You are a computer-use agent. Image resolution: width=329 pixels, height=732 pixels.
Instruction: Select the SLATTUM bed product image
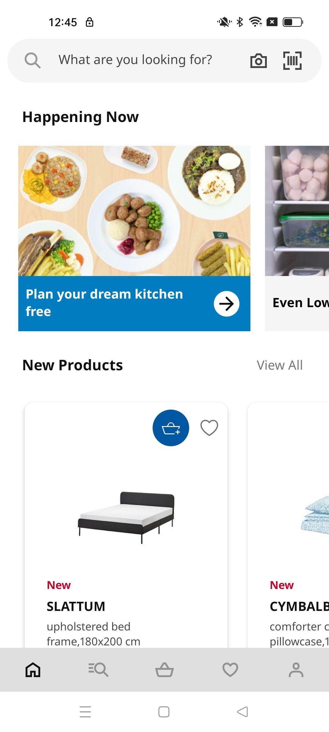click(126, 518)
